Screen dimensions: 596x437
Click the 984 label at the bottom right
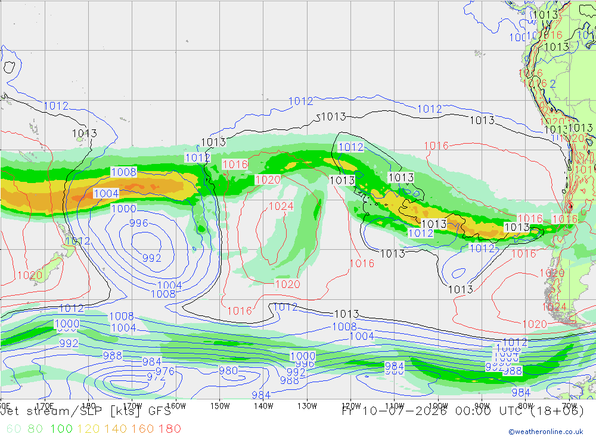[521, 392]
